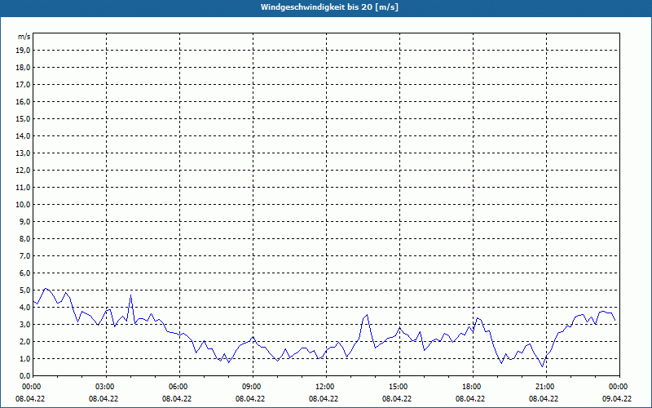Click the 08.04.22 date beneath 12:00
Image resolution: width=652 pixels, height=408 pixels.
pos(324,398)
